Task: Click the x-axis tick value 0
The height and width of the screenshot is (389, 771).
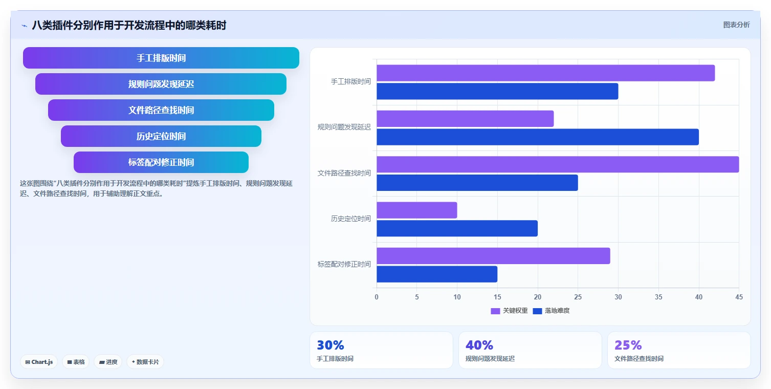Action: coord(377,297)
